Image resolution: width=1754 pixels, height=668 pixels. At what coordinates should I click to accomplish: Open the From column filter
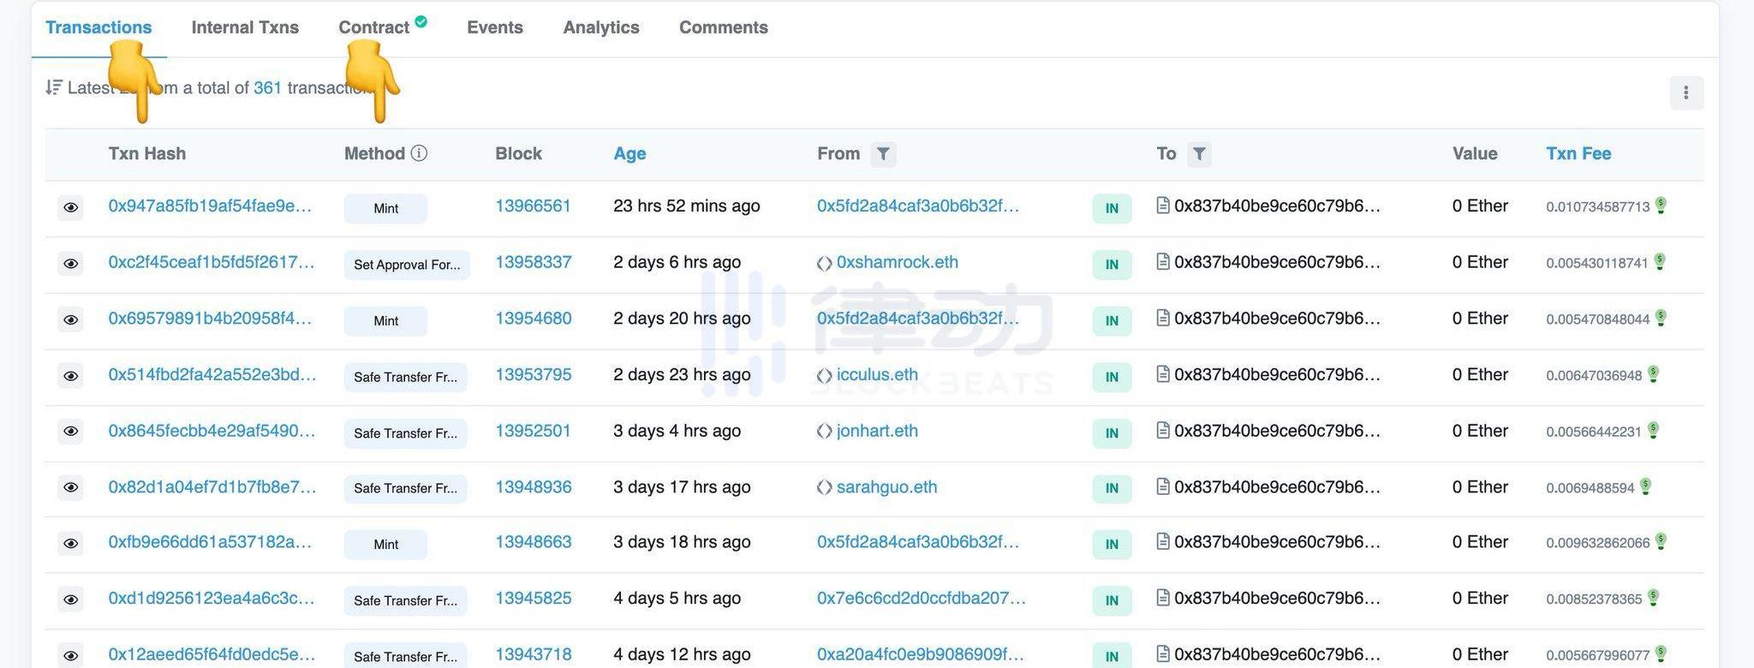(883, 154)
